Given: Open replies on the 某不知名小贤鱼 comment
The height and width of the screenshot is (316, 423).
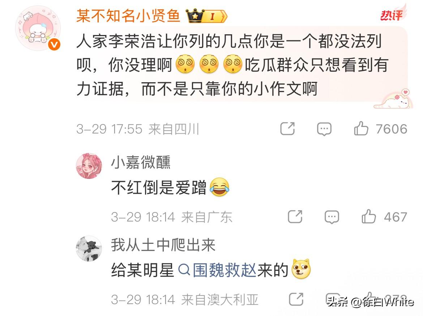Looking at the screenshot, I should [324, 129].
